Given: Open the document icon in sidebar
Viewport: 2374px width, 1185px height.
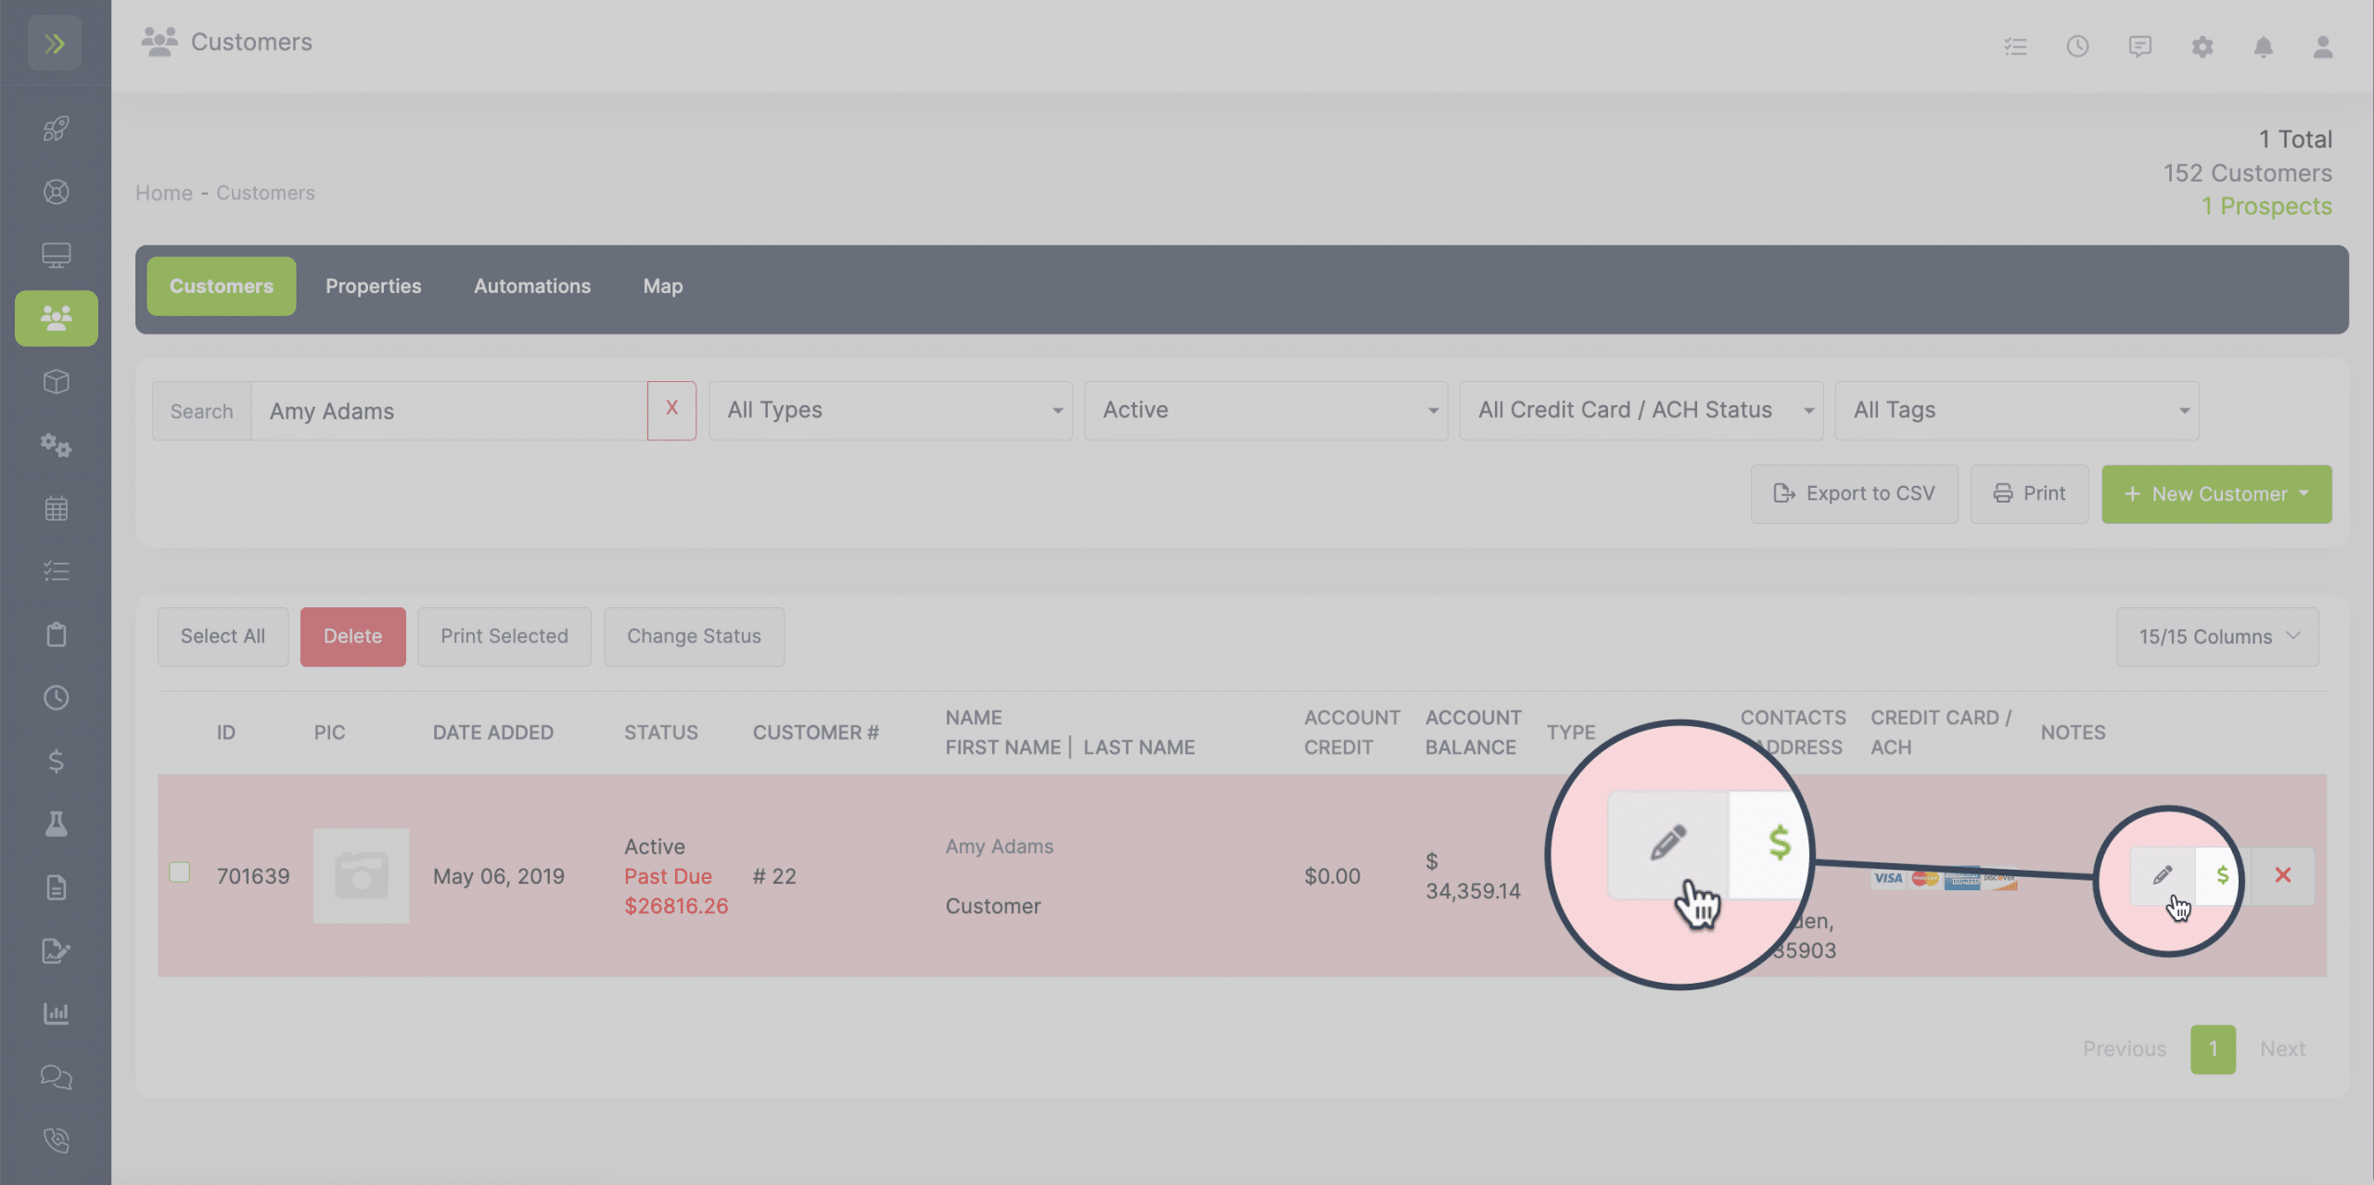Looking at the screenshot, I should [x=56, y=887].
